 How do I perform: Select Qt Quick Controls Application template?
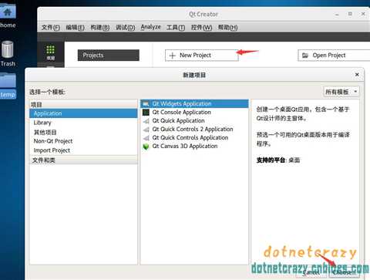tap(194, 138)
